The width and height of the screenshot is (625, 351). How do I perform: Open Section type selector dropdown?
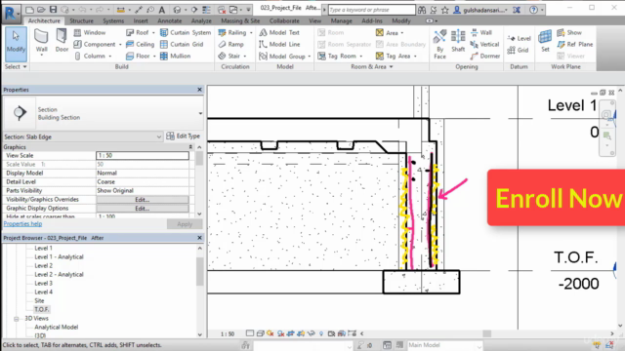200,113
